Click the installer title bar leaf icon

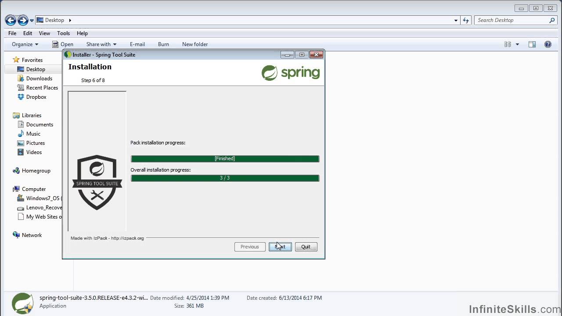[68, 55]
